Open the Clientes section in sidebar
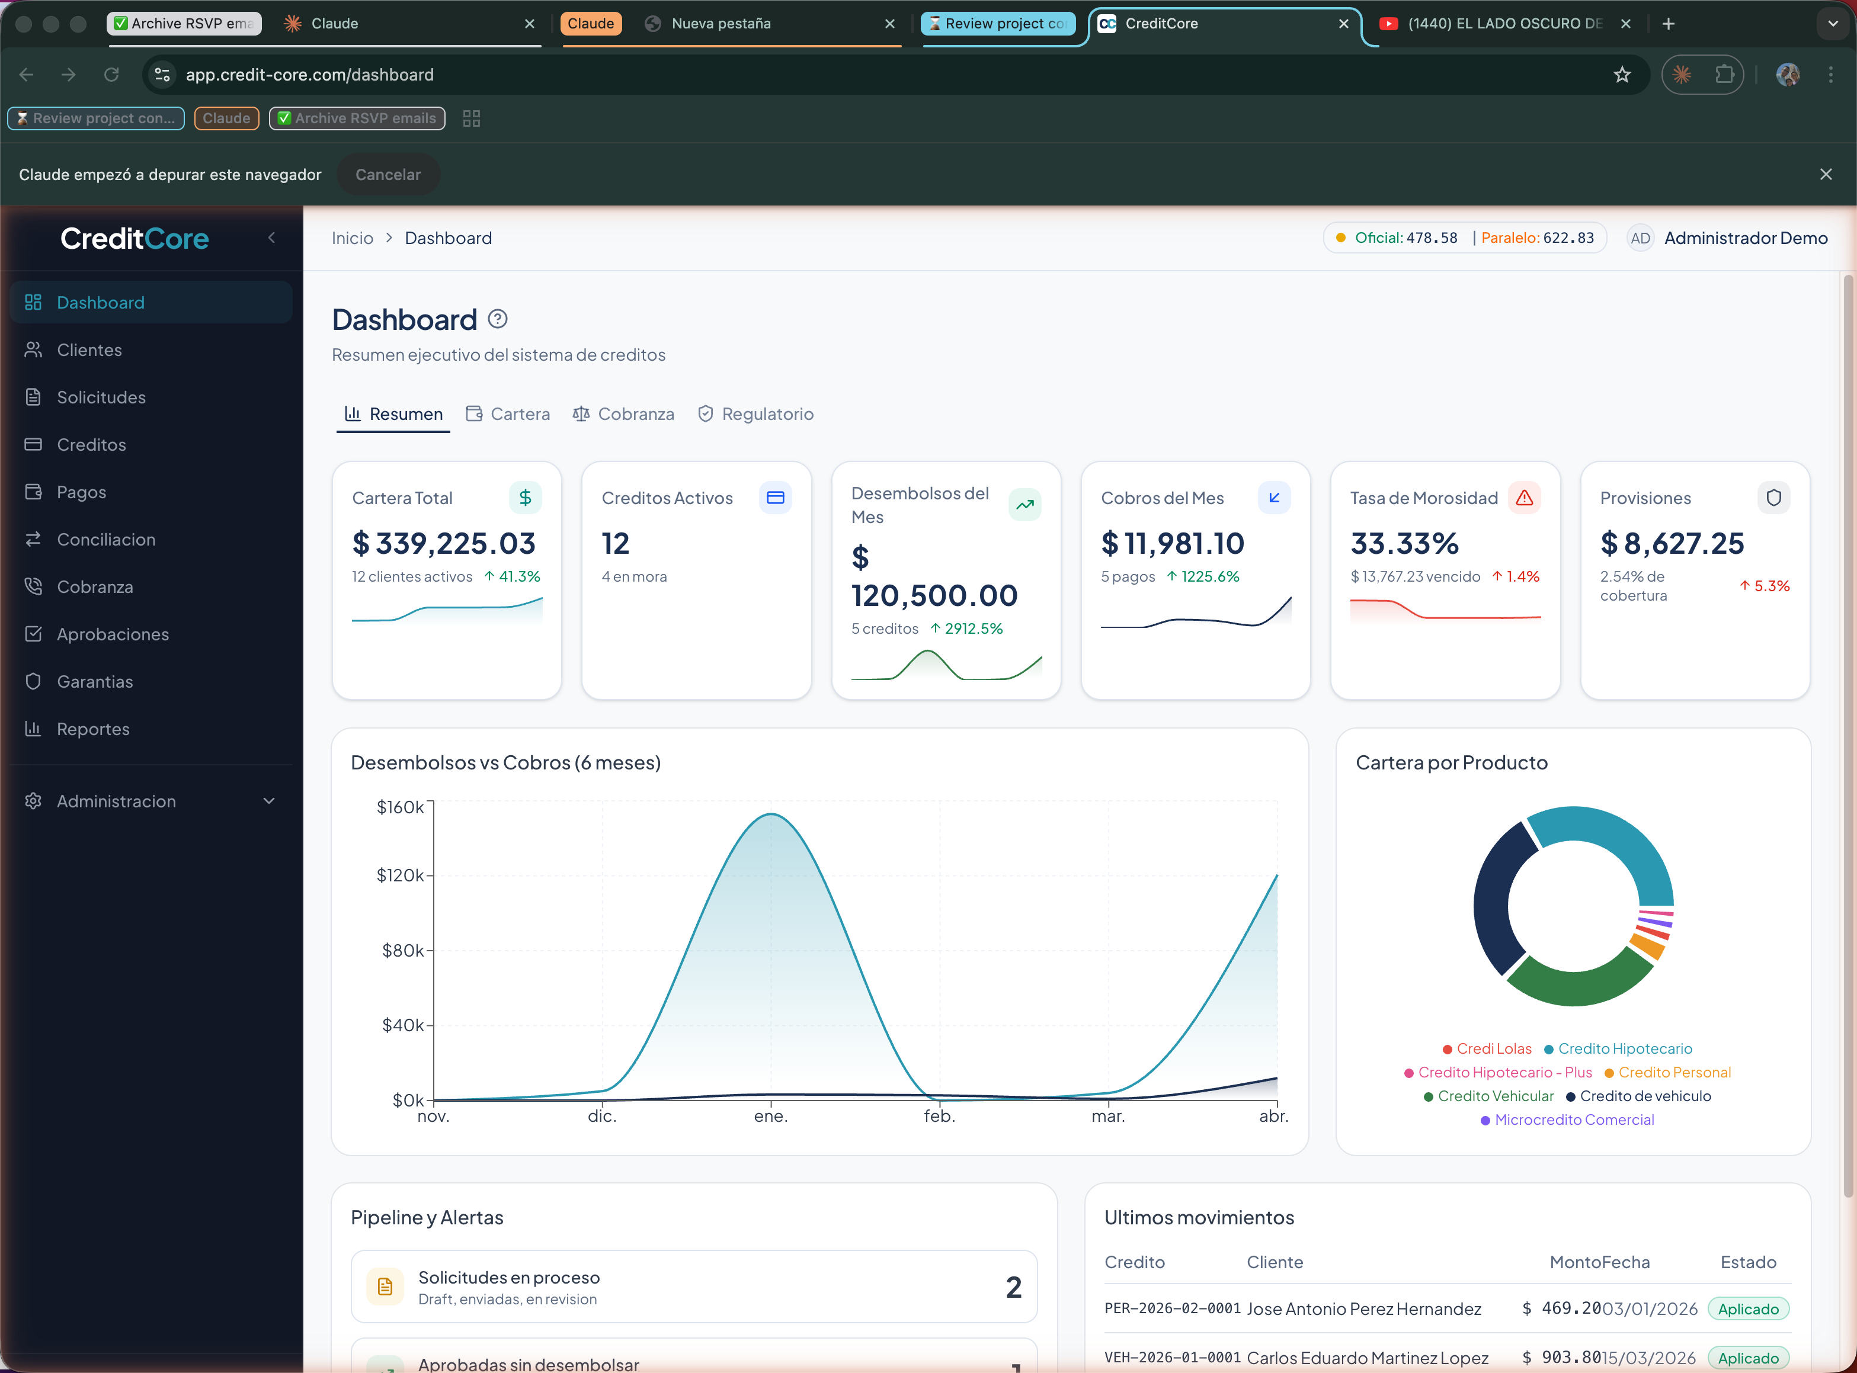The height and width of the screenshot is (1373, 1857). click(x=89, y=349)
